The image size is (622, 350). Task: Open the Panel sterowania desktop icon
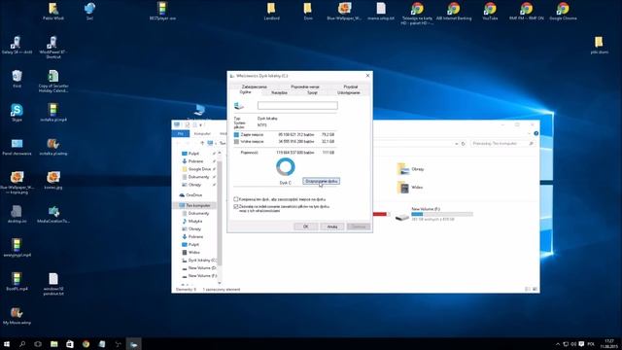tap(17, 146)
